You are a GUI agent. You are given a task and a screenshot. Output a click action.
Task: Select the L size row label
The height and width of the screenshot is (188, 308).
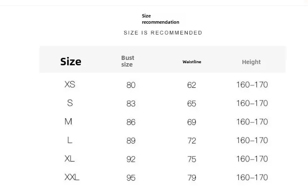point(70,140)
